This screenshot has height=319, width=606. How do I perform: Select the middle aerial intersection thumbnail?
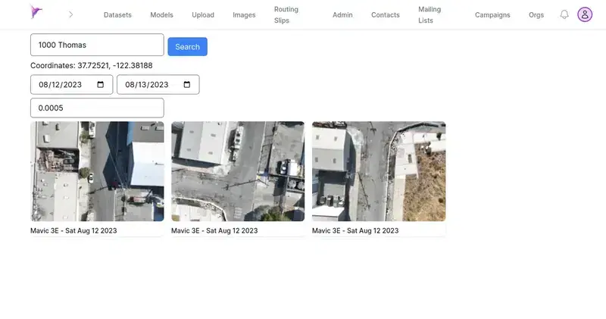pyautogui.click(x=238, y=171)
